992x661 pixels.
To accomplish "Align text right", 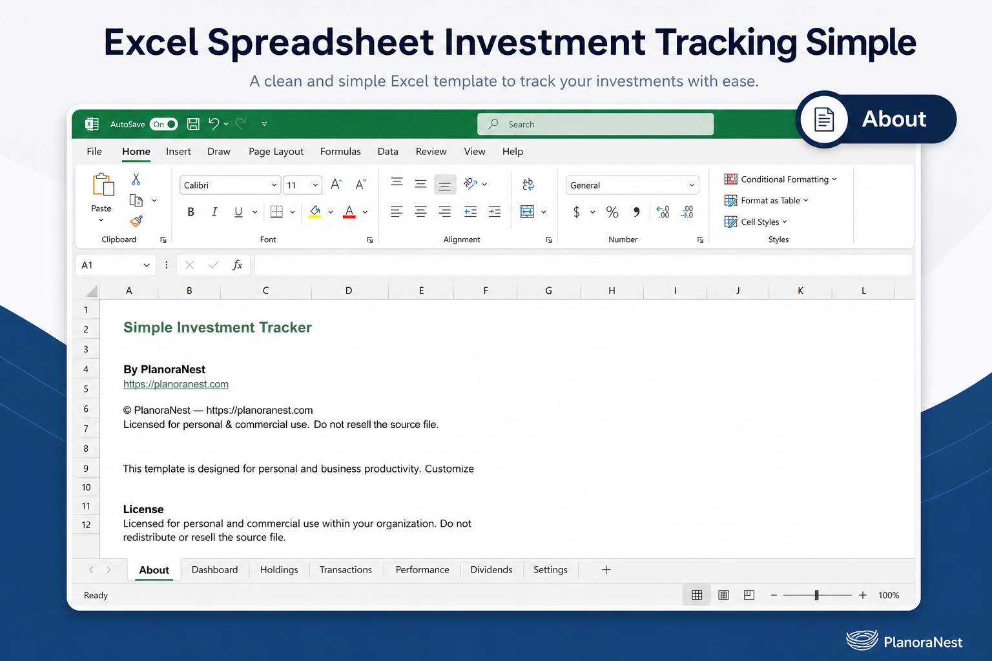I will 445,212.
